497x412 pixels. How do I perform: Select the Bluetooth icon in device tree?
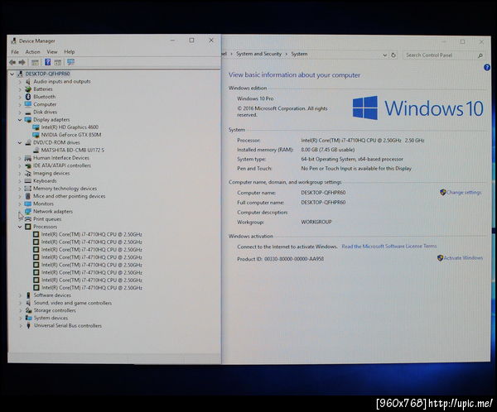click(28, 97)
